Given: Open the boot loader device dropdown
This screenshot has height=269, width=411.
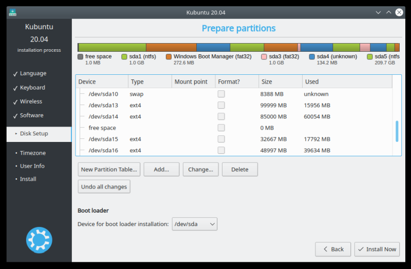Looking at the screenshot, I should point(195,224).
